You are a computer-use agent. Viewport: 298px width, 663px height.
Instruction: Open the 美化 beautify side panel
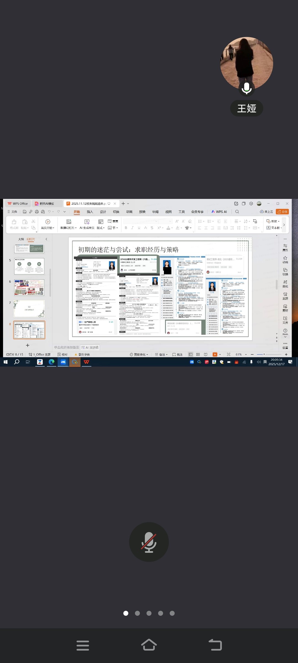point(285,284)
